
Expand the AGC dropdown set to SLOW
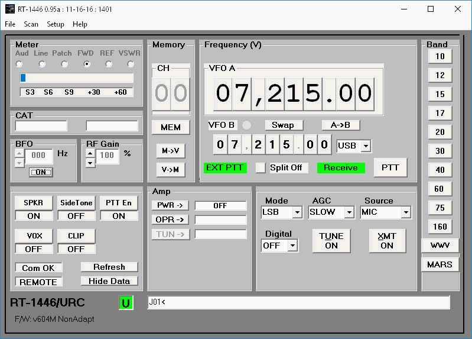pyautogui.click(x=349, y=212)
